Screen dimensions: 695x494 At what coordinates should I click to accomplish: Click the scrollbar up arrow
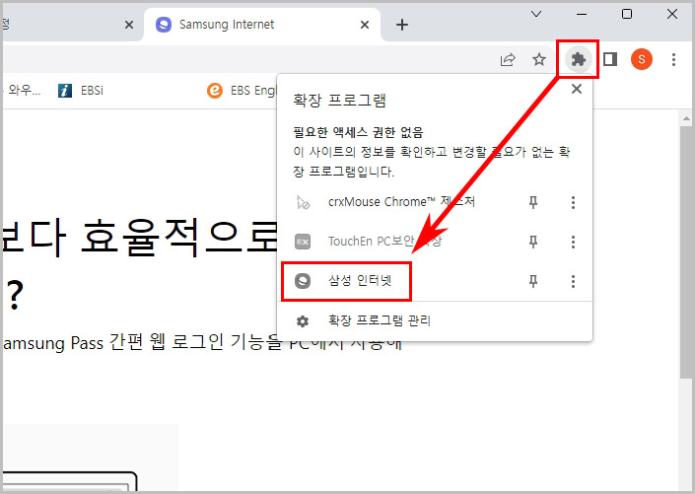686,118
